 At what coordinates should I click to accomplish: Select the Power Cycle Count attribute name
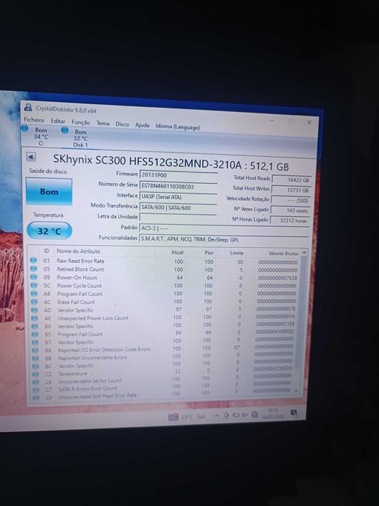point(79,286)
